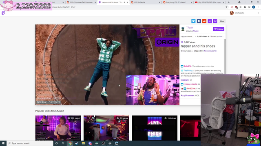Open clipper NotoriousJPG profile link
Screen dimensions: 261x146
pyautogui.click(x=210, y=51)
